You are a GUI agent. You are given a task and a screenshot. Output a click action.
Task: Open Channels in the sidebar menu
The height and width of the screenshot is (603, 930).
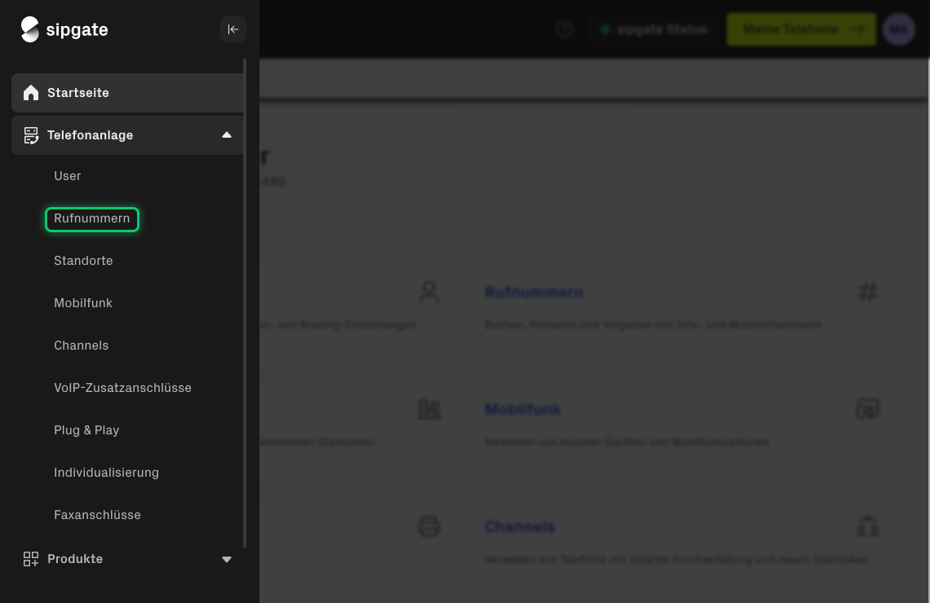[x=82, y=346]
